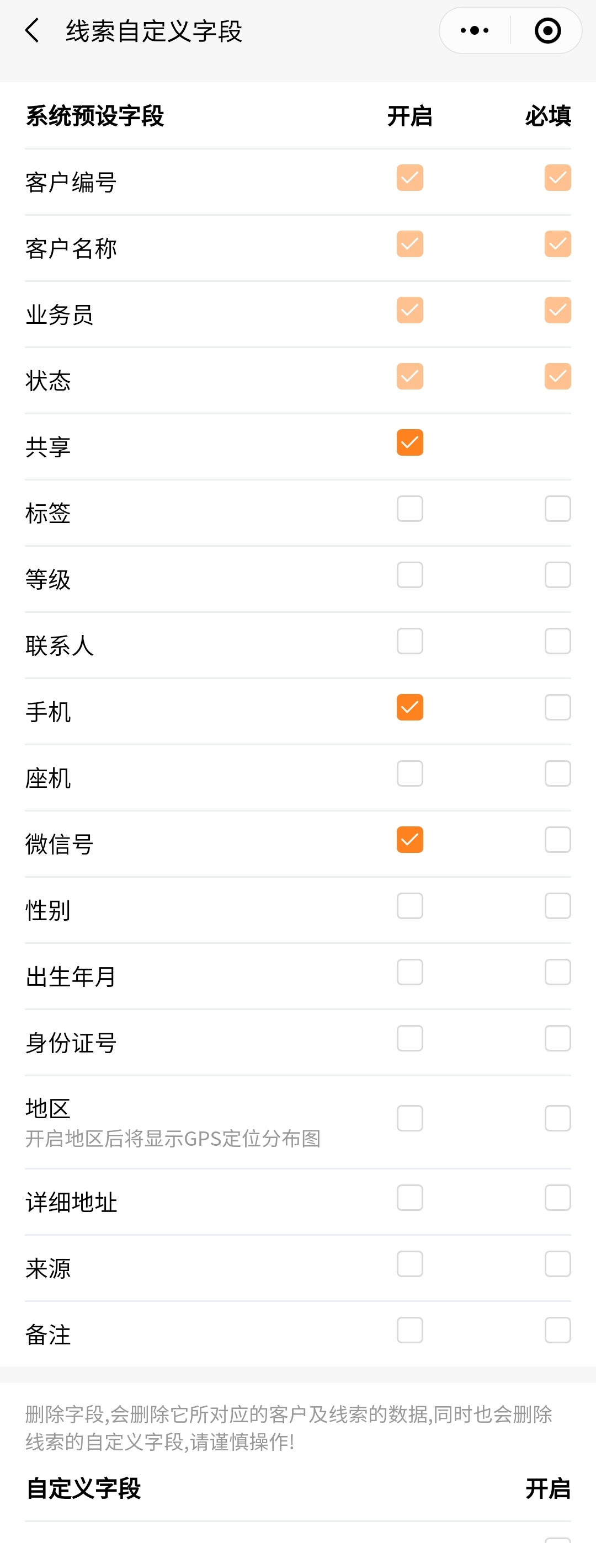Make 手机 a required field

click(x=557, y=707)
